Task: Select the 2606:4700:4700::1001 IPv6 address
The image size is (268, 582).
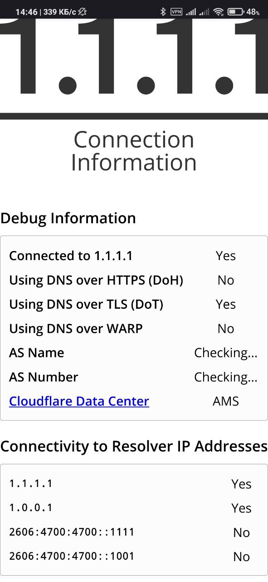Action: tap(72, 556)
